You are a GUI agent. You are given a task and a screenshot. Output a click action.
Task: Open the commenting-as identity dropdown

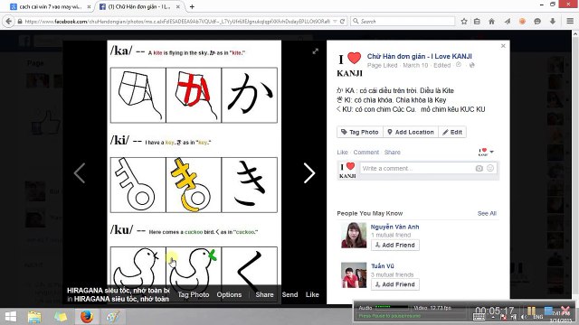pos(486,152)
